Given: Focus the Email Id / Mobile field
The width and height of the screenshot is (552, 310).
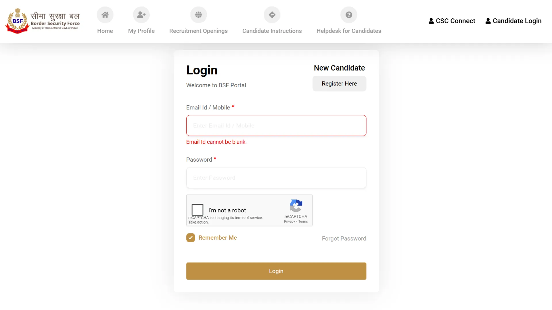Looking at the screenshot, I should (x=276, y=126).
